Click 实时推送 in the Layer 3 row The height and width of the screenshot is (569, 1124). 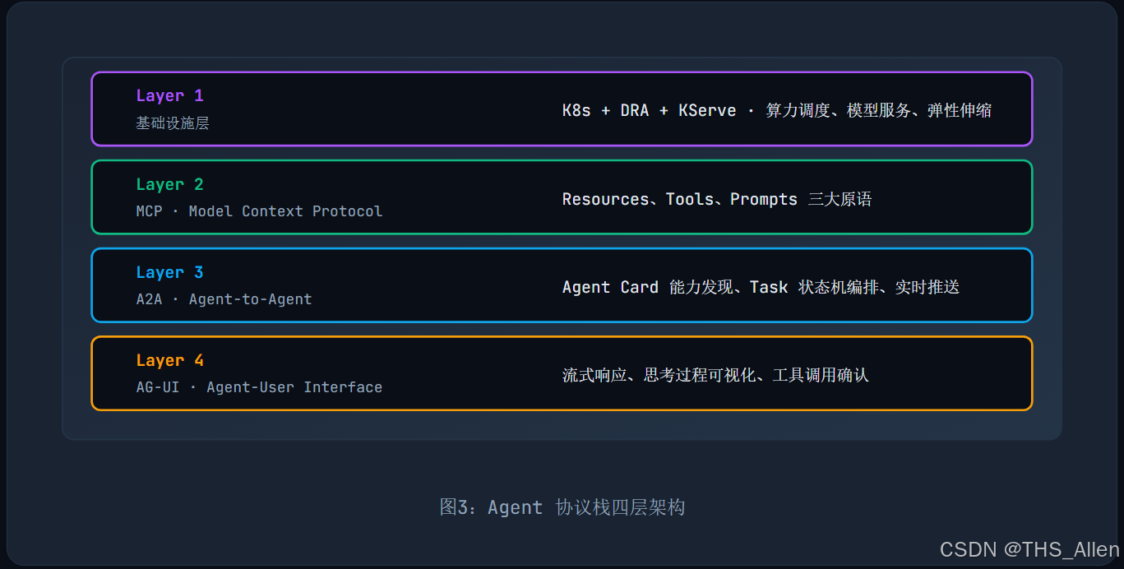coord(927,287)
